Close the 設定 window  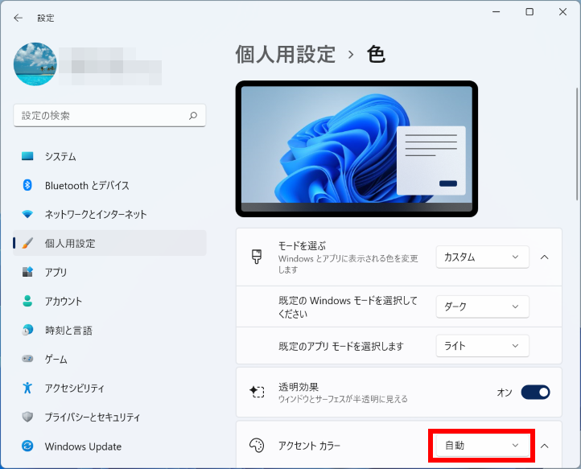tap(562, 12)
